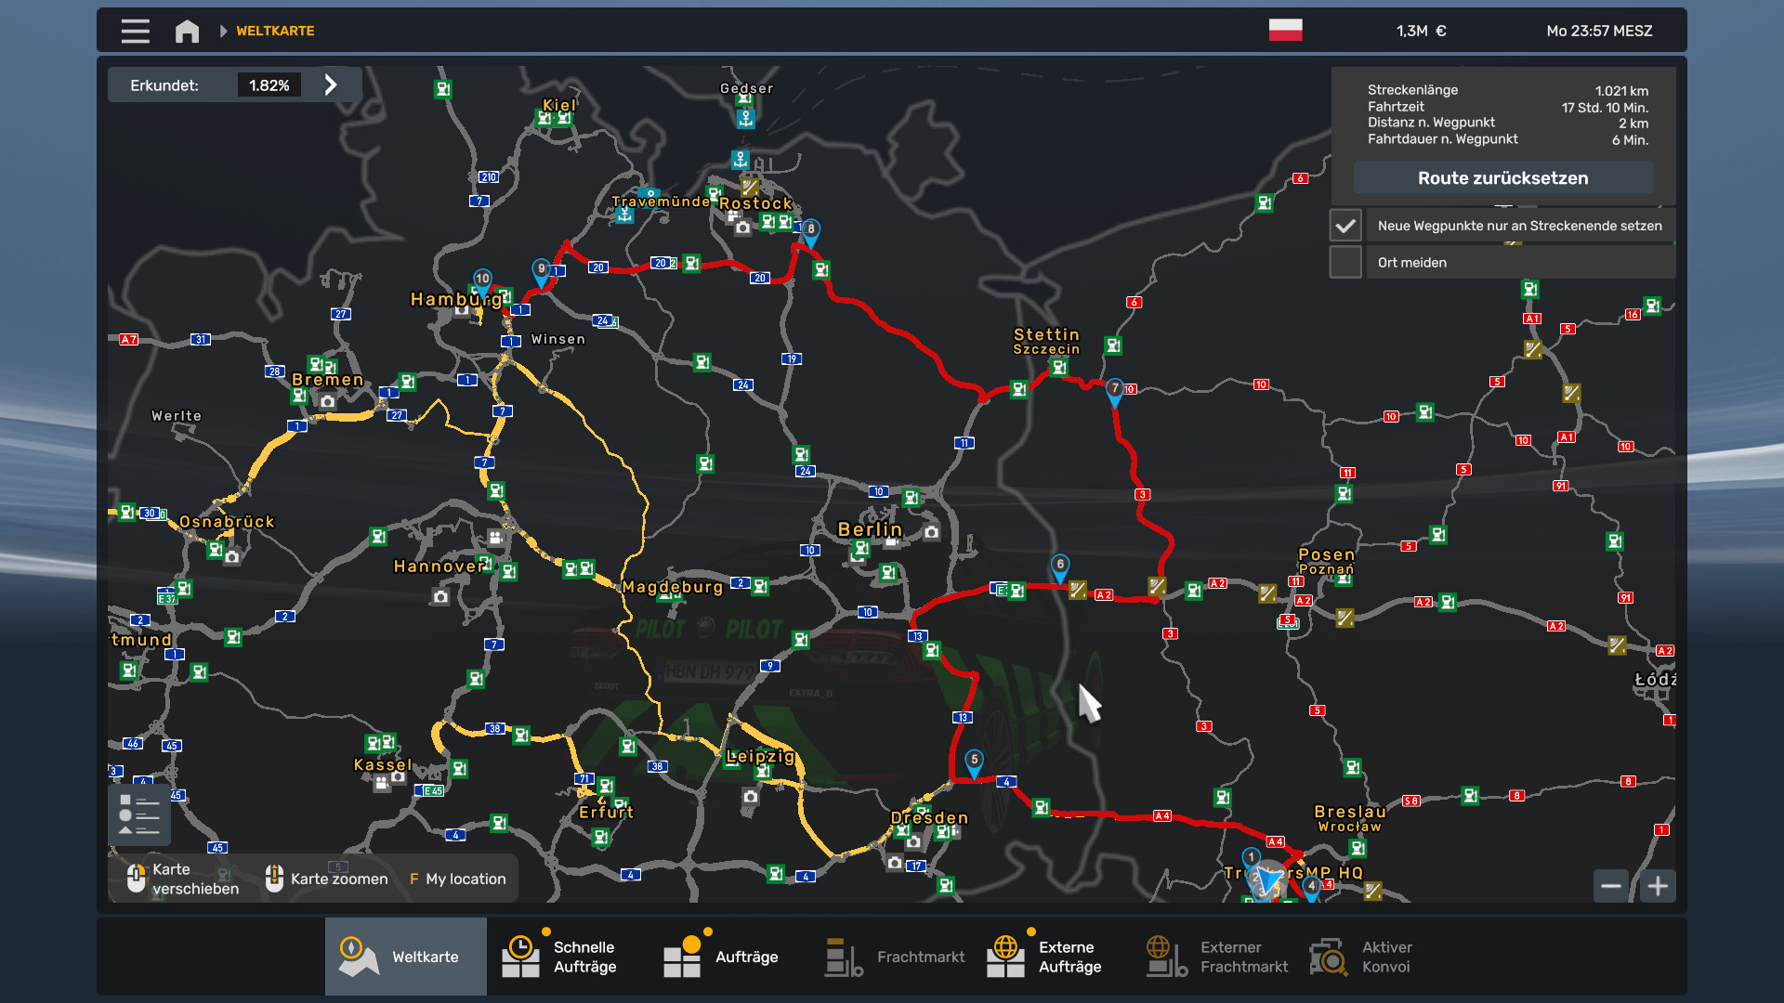Click the Breslau Wrocław city label
This screenshot has width=1784, height=1003.
click(1350, 818)
